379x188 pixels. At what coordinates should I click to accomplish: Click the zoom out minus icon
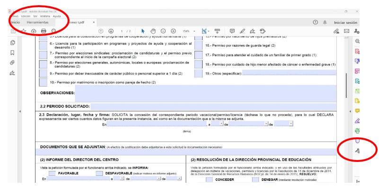(163, 31)
